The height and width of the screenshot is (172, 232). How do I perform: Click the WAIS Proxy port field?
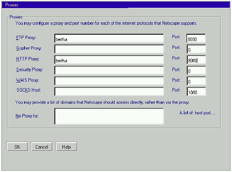[x=196, y=81]
